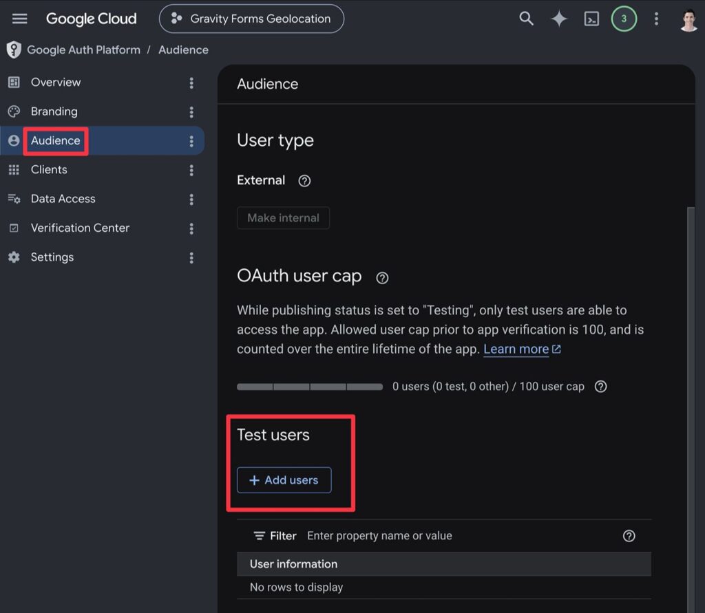Click the Branding palette icon

coord(14,111)
